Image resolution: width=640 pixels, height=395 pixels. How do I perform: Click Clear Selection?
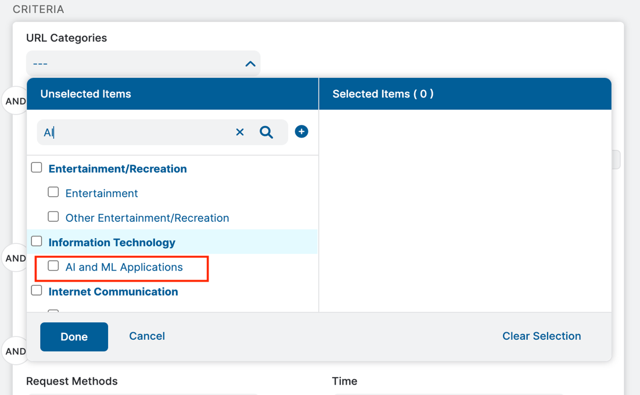click(x=541, y=336)
